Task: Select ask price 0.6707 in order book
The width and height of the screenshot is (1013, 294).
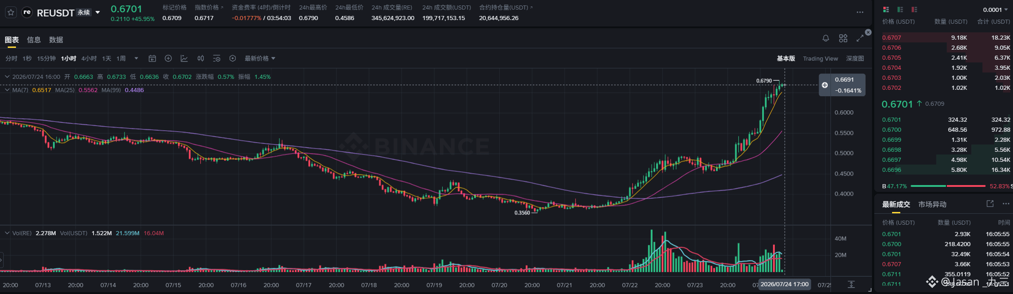Action: pyautogui.click(x=892, y=37)
